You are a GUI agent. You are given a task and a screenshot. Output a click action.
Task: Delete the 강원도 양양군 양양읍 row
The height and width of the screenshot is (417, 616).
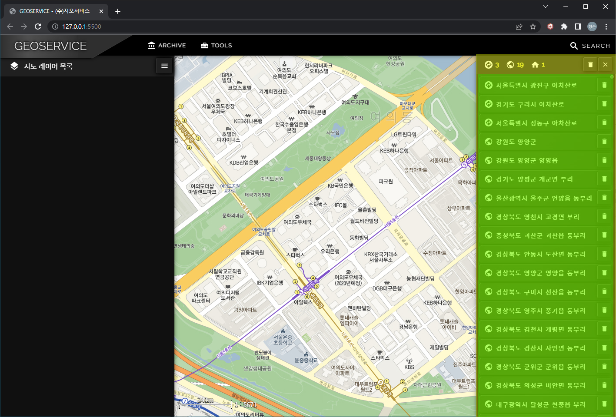pyautogui.click(x=604, y=160)
